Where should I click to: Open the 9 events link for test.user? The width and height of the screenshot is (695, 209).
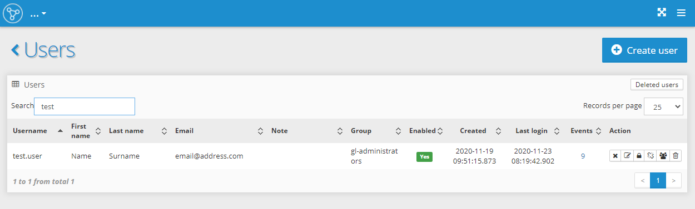[583, 156]
